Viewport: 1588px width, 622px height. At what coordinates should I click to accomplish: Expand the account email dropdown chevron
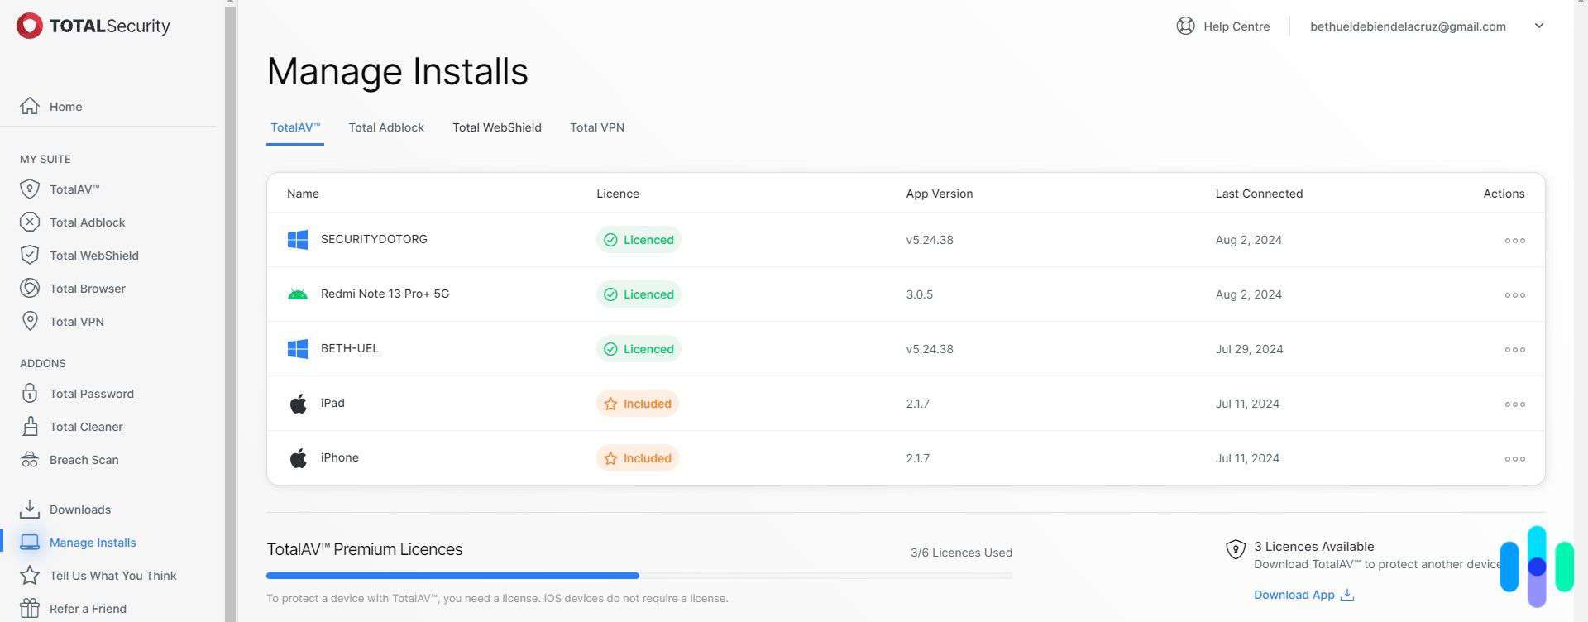click(1538, 26)
